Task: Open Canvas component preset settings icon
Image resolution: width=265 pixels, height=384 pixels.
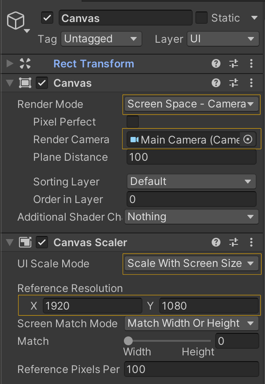Action: [234, 83]
